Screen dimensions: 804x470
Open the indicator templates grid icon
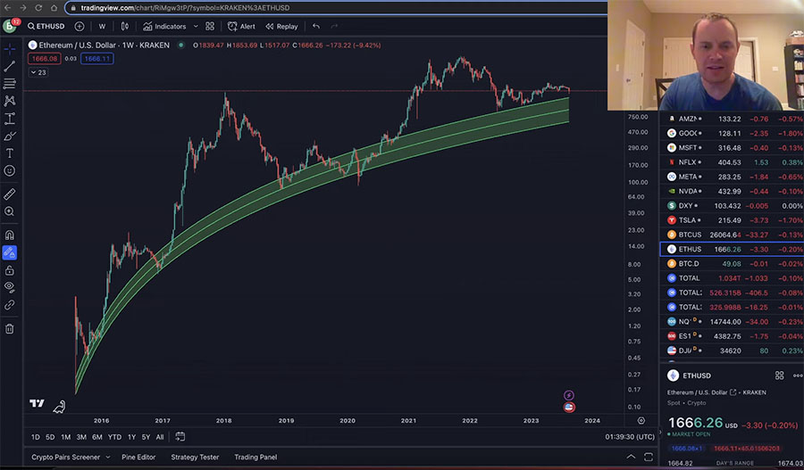click(x=210, y=26)
